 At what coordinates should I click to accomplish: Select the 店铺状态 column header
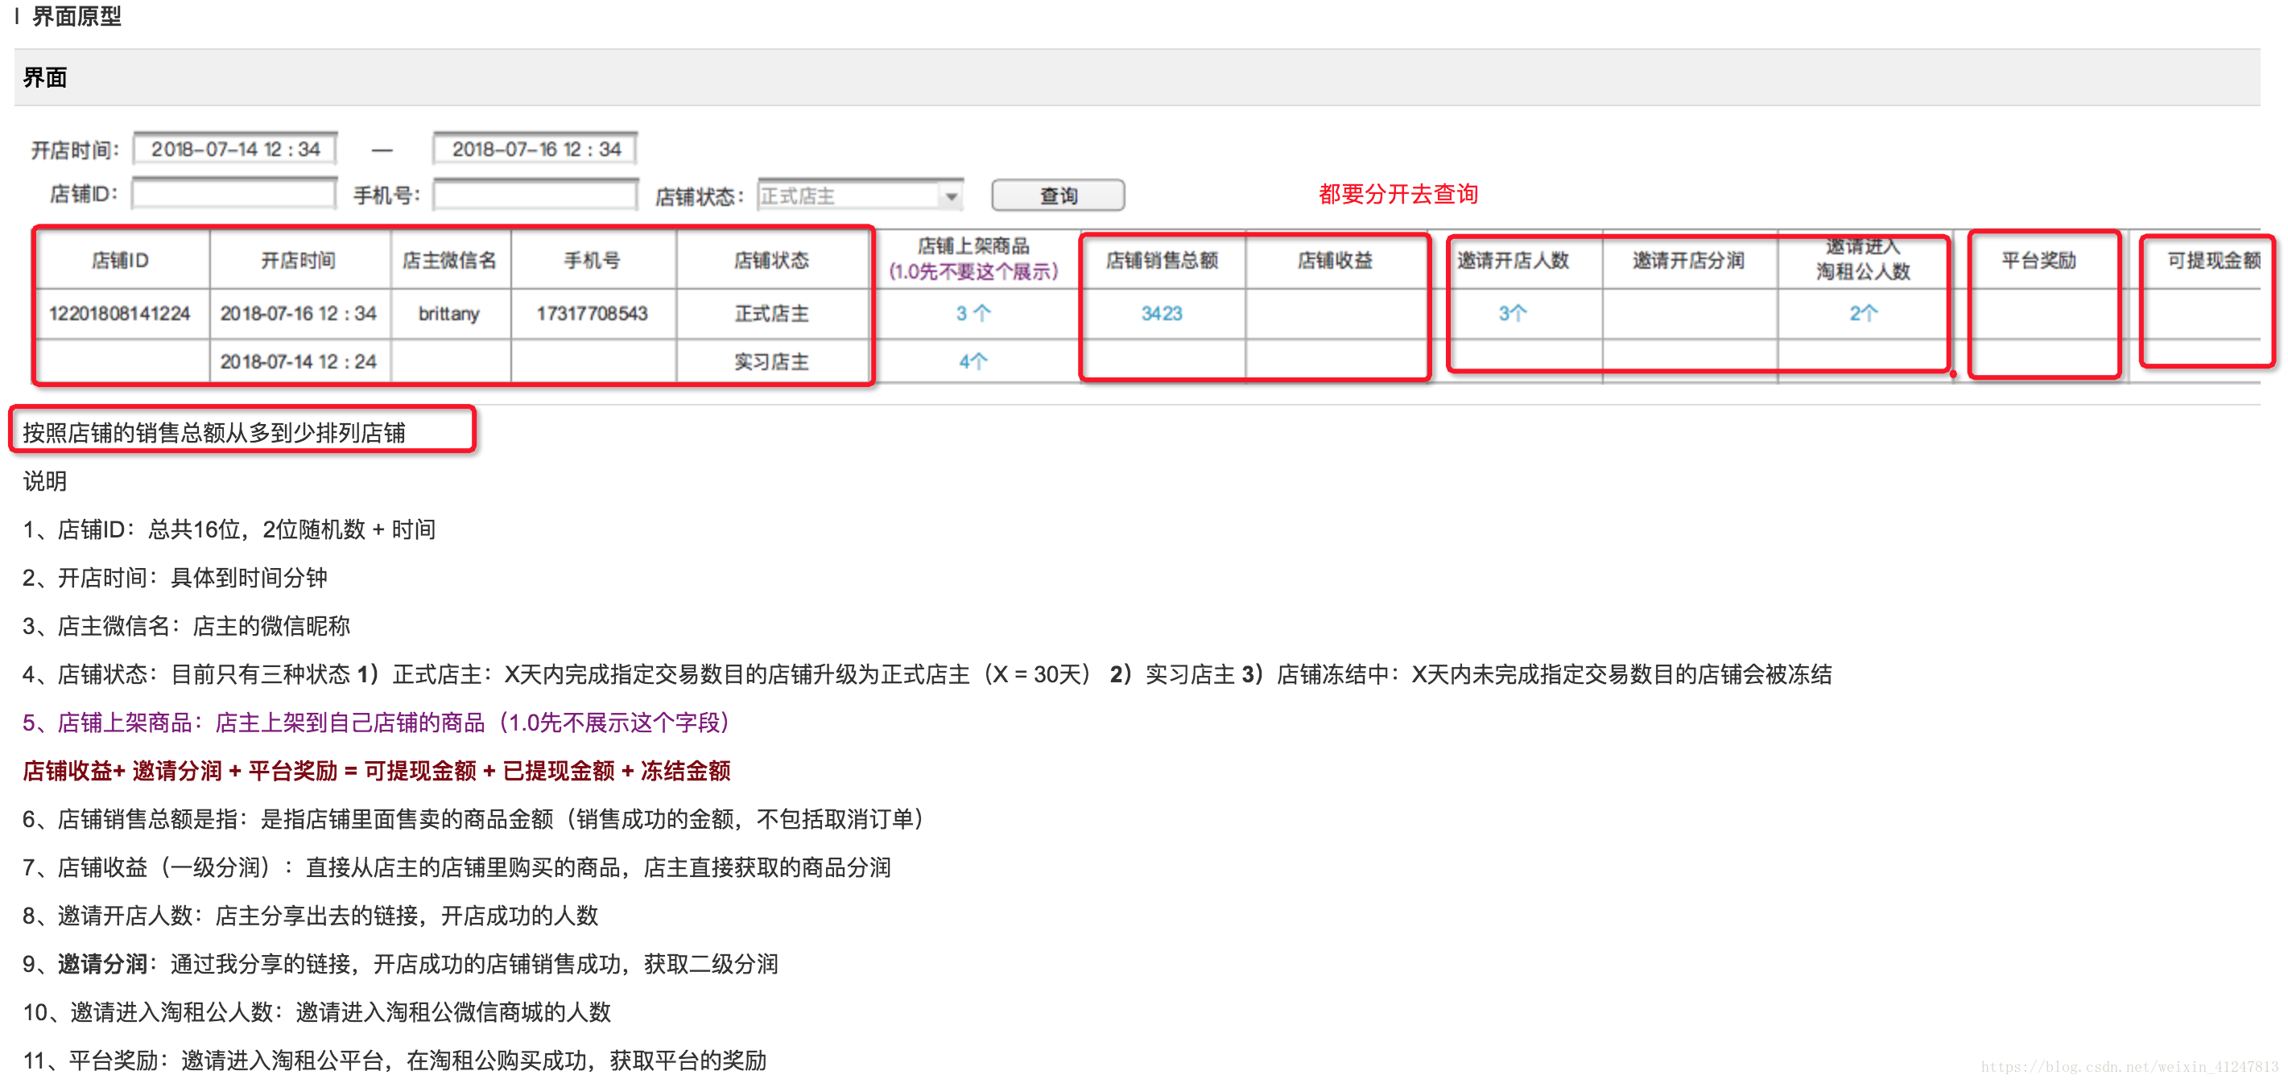coord(771,260)
